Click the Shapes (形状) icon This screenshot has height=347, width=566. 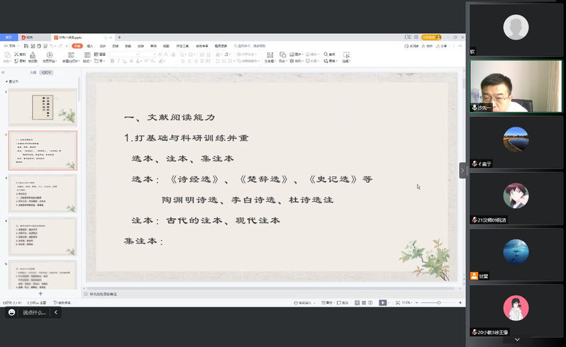pos(283,57)
